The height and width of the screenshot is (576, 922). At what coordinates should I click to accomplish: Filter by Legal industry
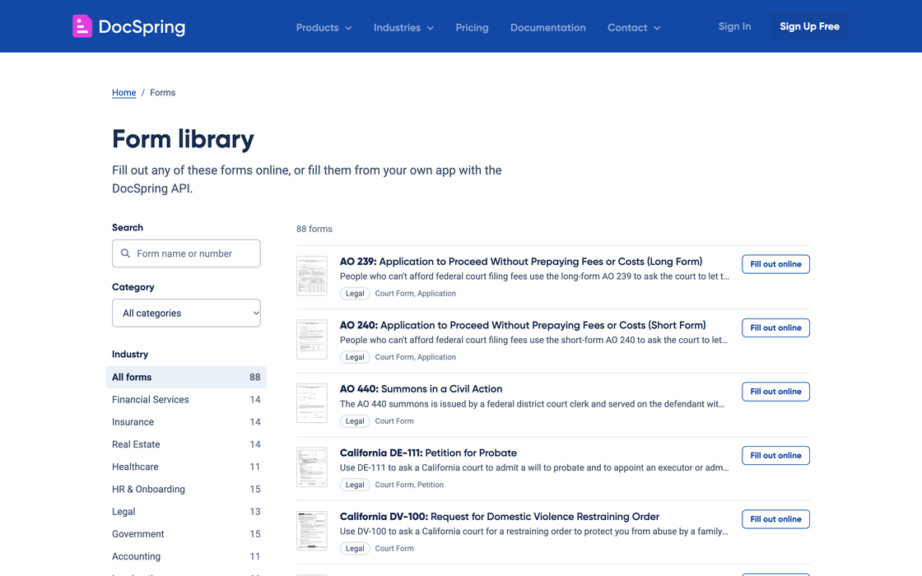186,511
